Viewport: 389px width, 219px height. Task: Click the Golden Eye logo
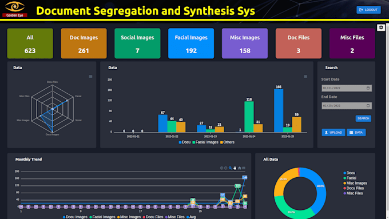15,9
